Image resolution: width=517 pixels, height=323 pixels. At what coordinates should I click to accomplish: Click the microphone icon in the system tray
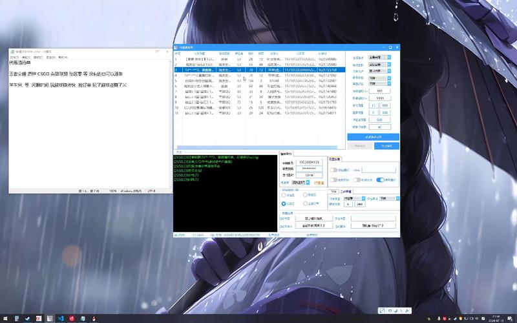(439, 318)
